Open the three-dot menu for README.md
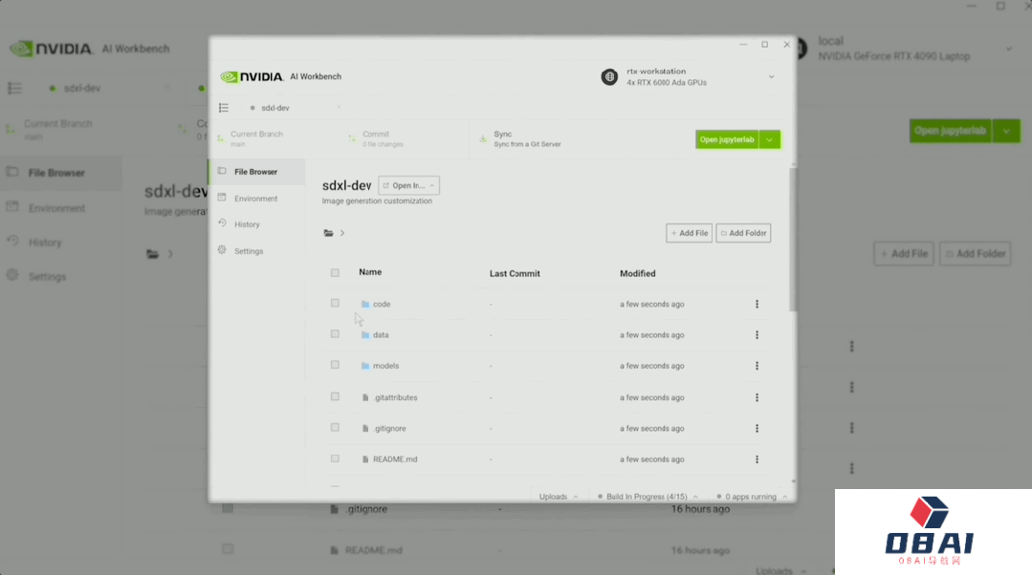This screenshot has height=575, width=1032. [757, 459]
